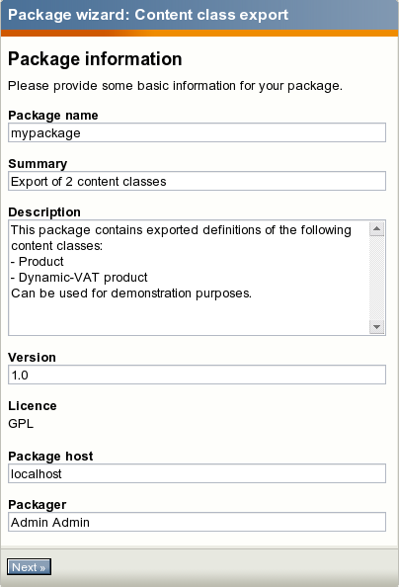The image size is (399, 587).
Task: Click the Packager label
Action: pos(38,504)
